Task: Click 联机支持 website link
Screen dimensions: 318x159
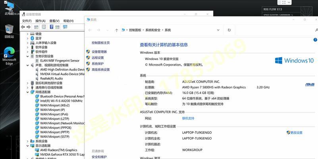Action: coord(188,118)
